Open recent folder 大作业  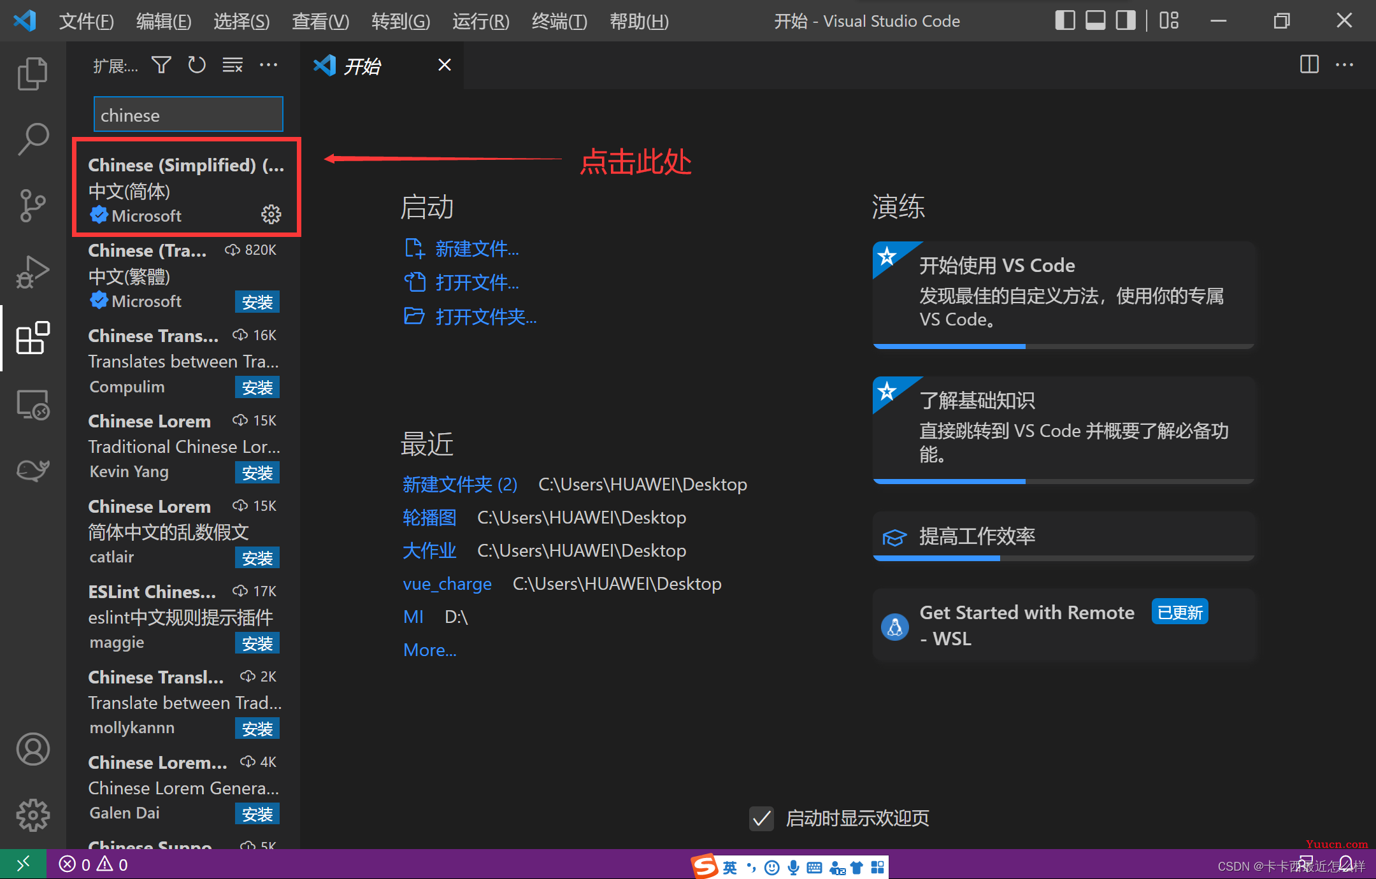coord(429,551)
